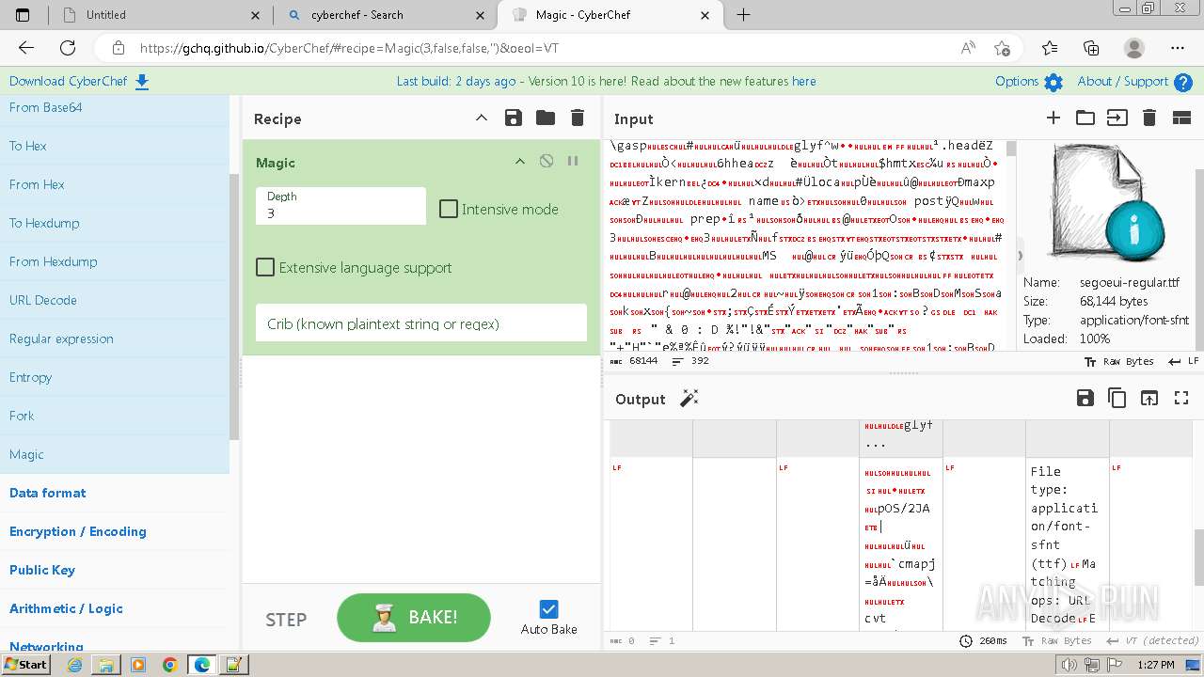Click the address bar URL
The width and height of the screenshot is (1204, 677).
click(349, 48)
